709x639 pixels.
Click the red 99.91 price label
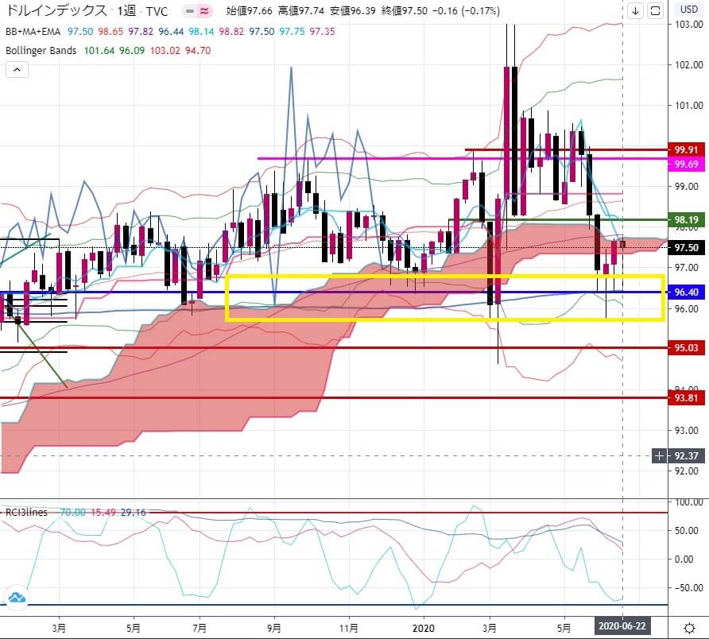tap(686, 149)
